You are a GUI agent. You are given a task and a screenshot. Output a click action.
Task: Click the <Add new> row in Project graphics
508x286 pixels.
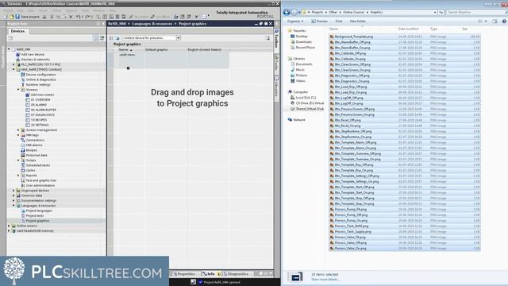pos(127,55)
